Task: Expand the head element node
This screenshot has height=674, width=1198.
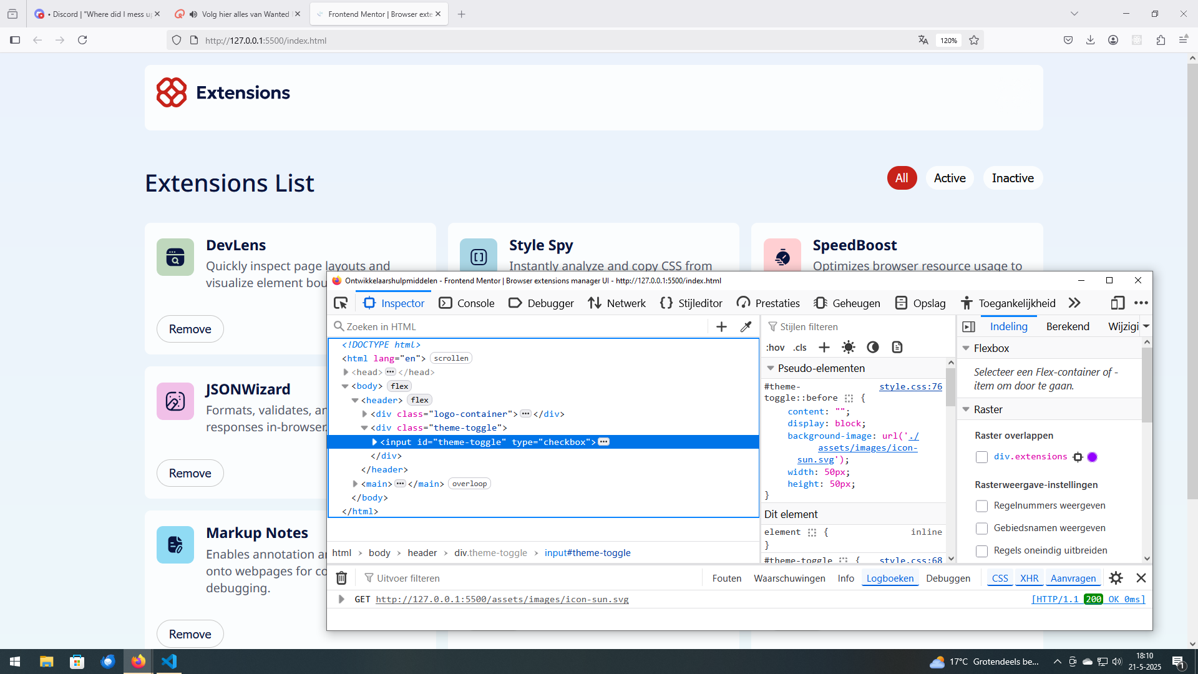Action: coord(346,373)
